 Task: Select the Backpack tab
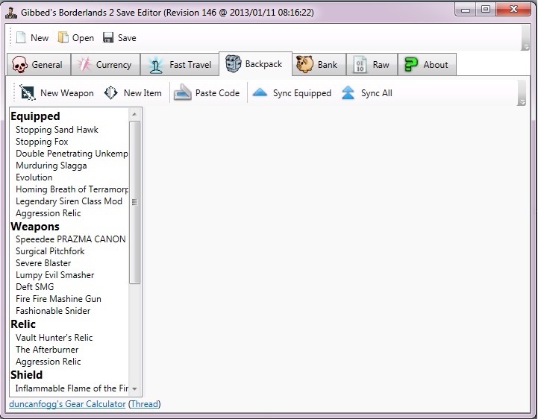tap(256, 64)
